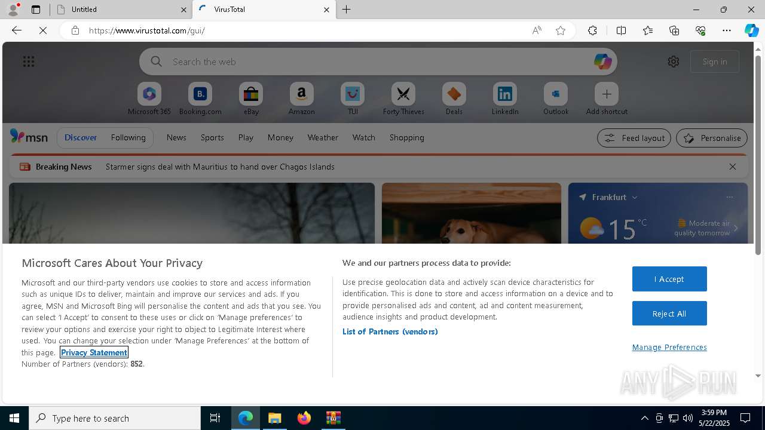Open a new browser tab
This screenshot has height=430, width=765.
click(x=347, y=10)
